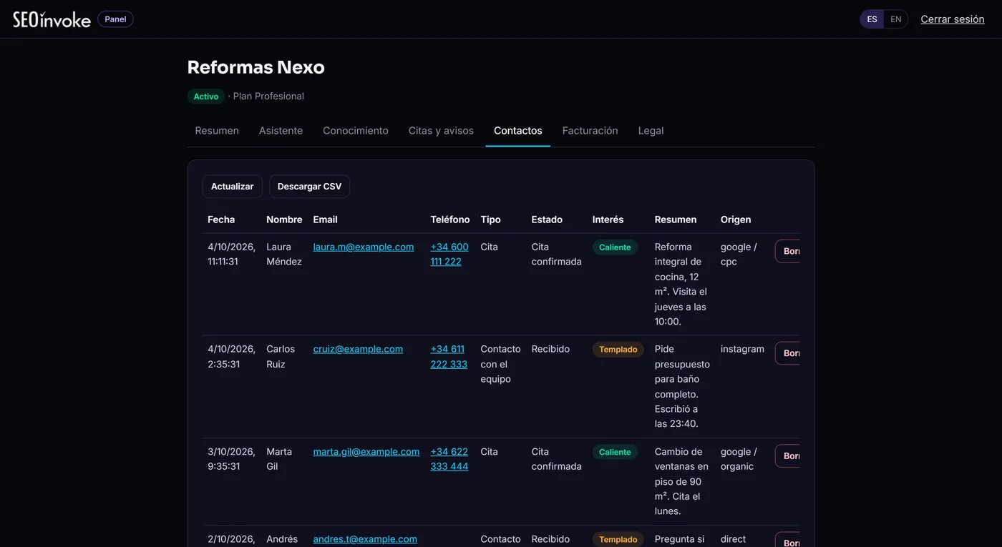Open the Asistente tab
Screen dimensions: 1002x547
point(281,131)
